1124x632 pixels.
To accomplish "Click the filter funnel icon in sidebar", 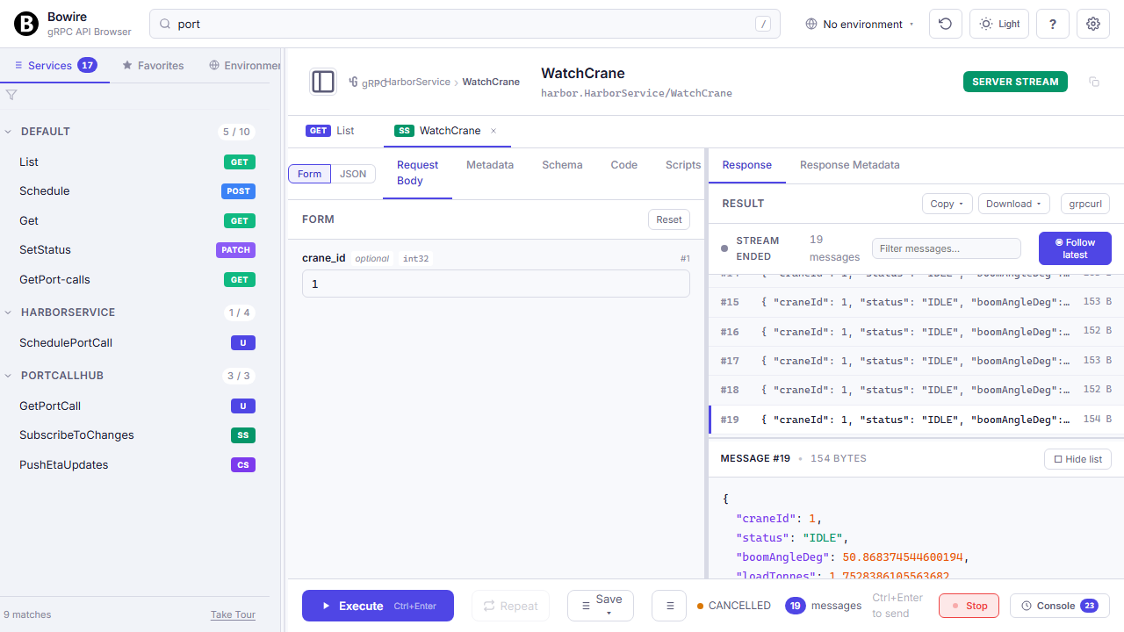I will [11, 95].
